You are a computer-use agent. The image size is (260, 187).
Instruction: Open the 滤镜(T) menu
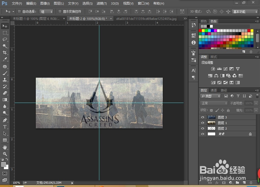102,3
